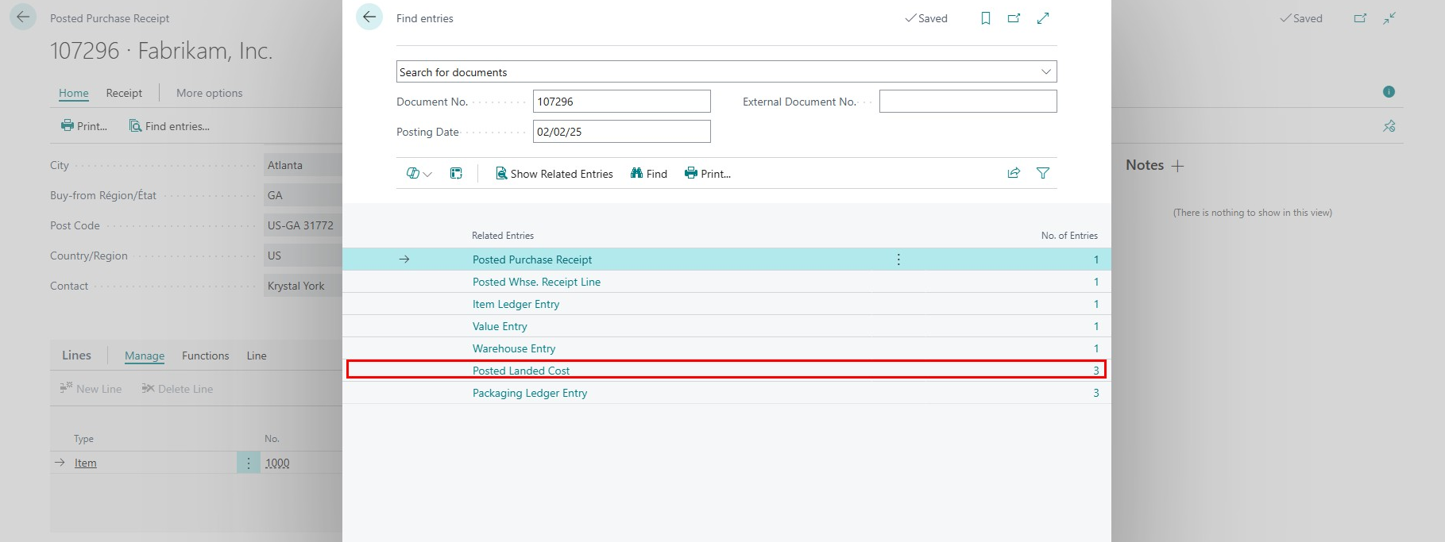Switch to the Receipt tab
The height and width of the screenshot is (542, 1445).
tap(124, 93)
